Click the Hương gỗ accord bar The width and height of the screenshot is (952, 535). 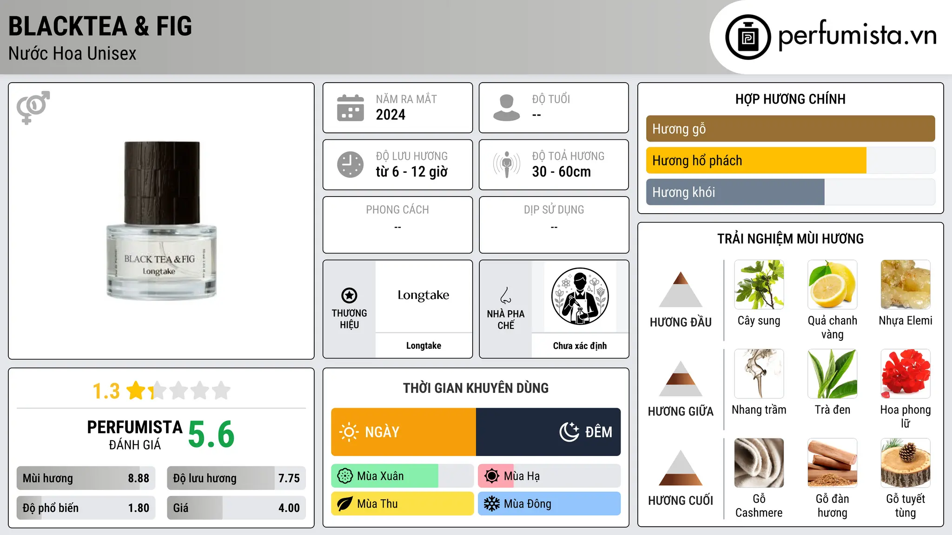click(x=790, y=129)
